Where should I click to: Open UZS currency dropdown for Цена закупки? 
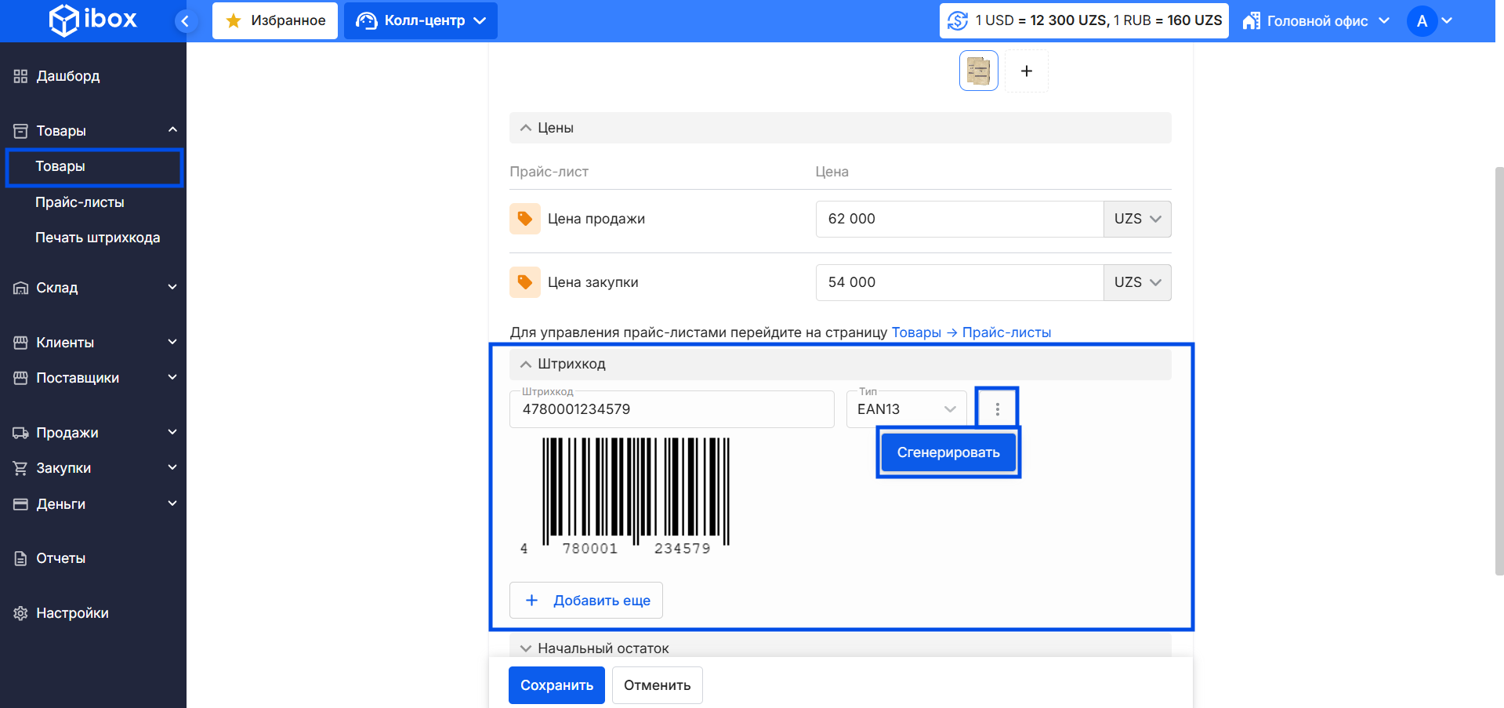click(x=1137, y=282)
